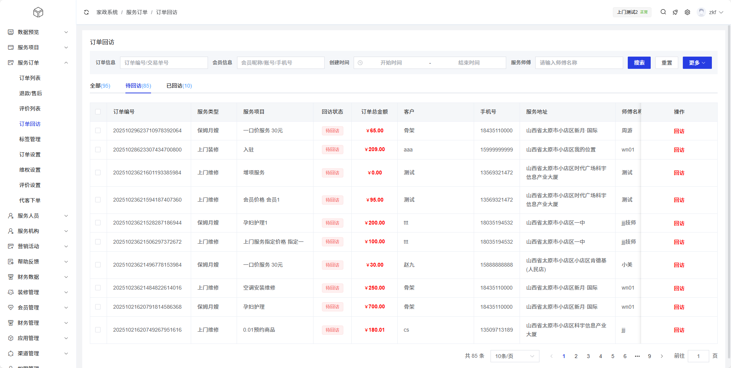Click the clock icon in date range field
The height and width of the screenshot is (368, 731).
pos(360,63)
